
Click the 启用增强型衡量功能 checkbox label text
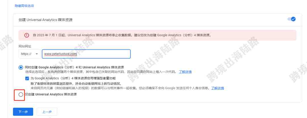(73, 78)
